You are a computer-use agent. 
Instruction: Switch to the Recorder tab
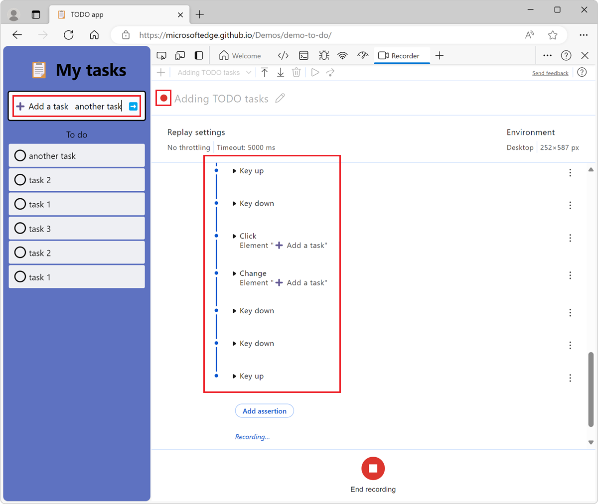(x=402, y=55)
